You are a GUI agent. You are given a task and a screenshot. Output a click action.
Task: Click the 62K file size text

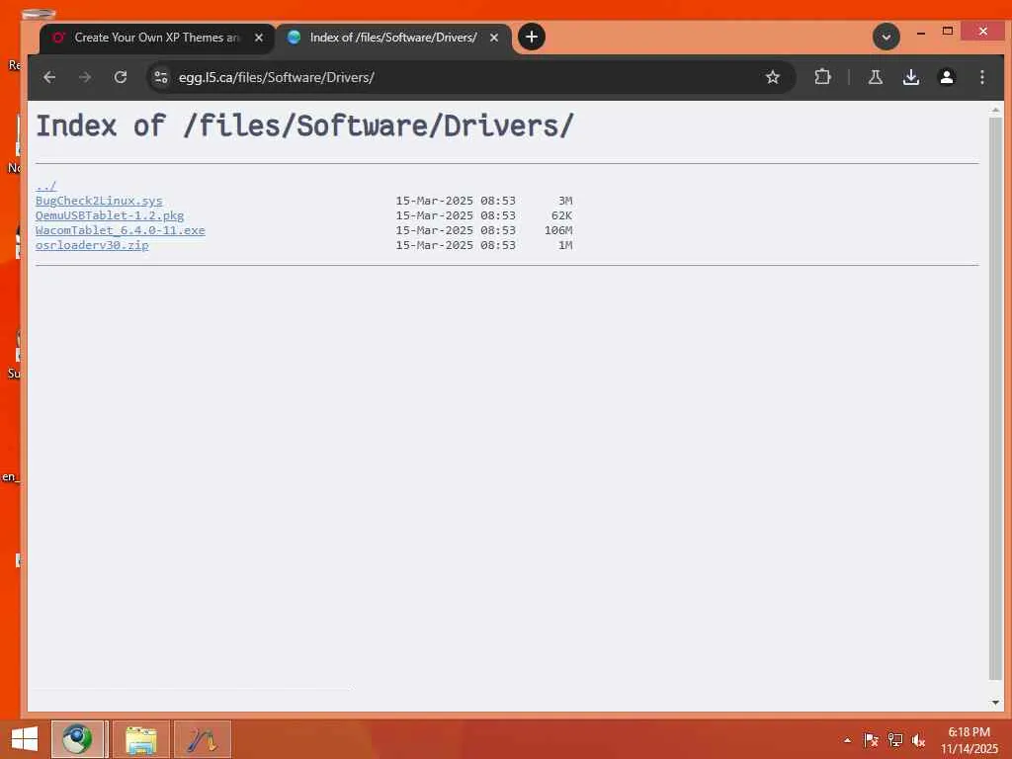point(561,215)
